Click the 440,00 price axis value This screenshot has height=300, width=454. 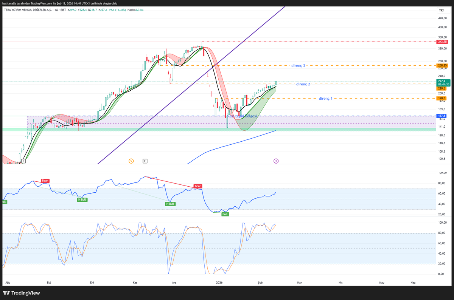pos(443,18)
